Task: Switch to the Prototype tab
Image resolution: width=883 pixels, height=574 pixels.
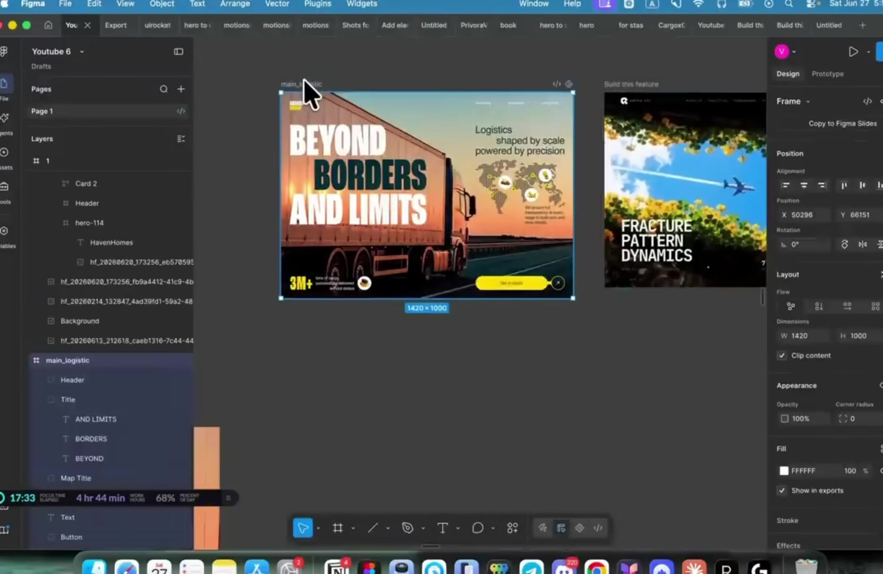Action: coord(827,74)
